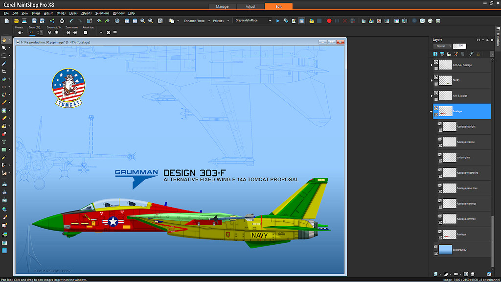Switch to the Manage tab

pyautogui.click(x=222, y=6)
